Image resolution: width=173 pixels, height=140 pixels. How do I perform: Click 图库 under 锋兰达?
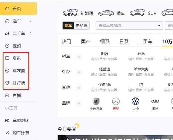[103, 74]
